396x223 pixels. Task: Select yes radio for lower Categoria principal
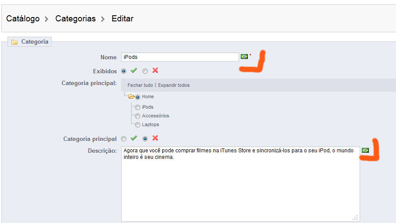pos(124,139)
